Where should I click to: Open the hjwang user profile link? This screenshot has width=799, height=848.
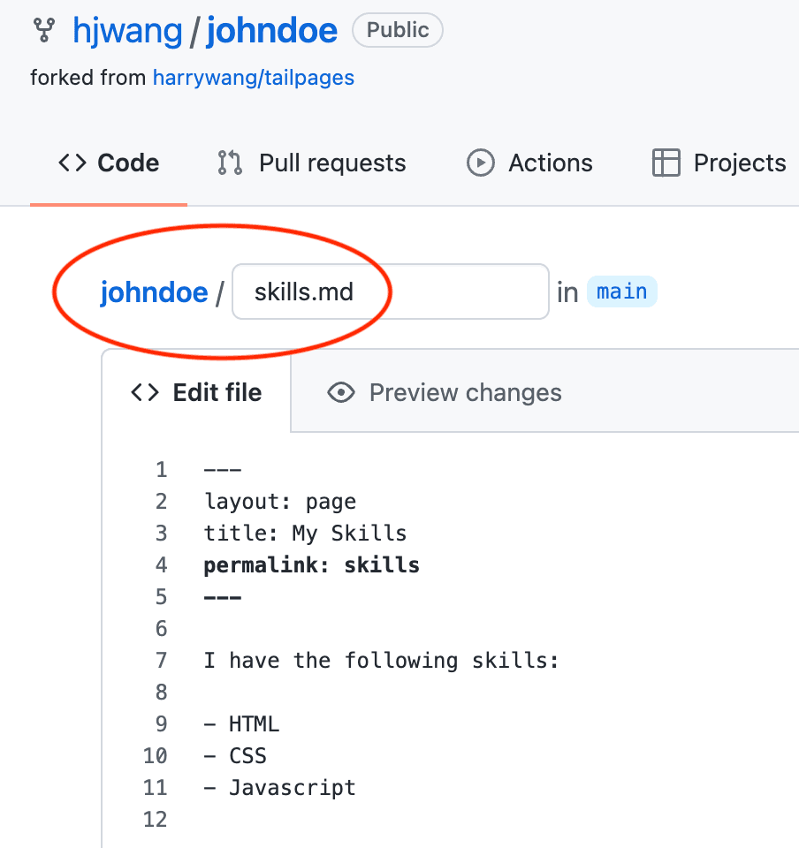pos(127,30)
